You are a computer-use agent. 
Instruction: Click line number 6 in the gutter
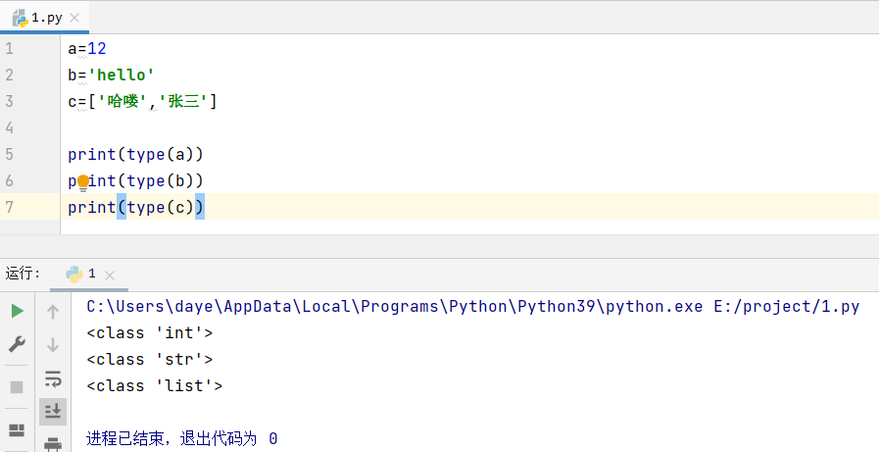click(x=9, y=180)
